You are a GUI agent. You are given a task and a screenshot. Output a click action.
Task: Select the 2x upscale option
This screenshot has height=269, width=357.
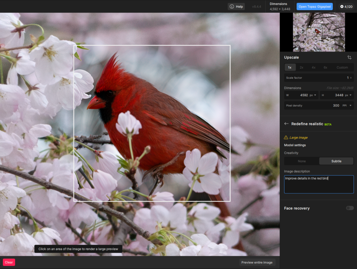click(x=302, y=68)
